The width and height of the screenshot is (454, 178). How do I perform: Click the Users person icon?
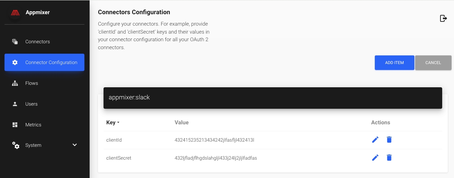pos(15,104)
